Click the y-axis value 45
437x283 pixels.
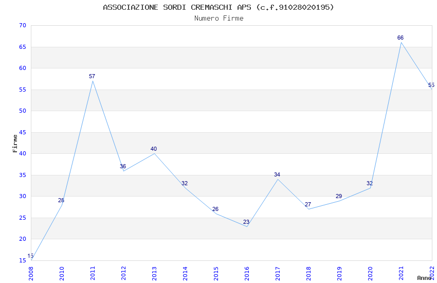[x=23, y=132]
